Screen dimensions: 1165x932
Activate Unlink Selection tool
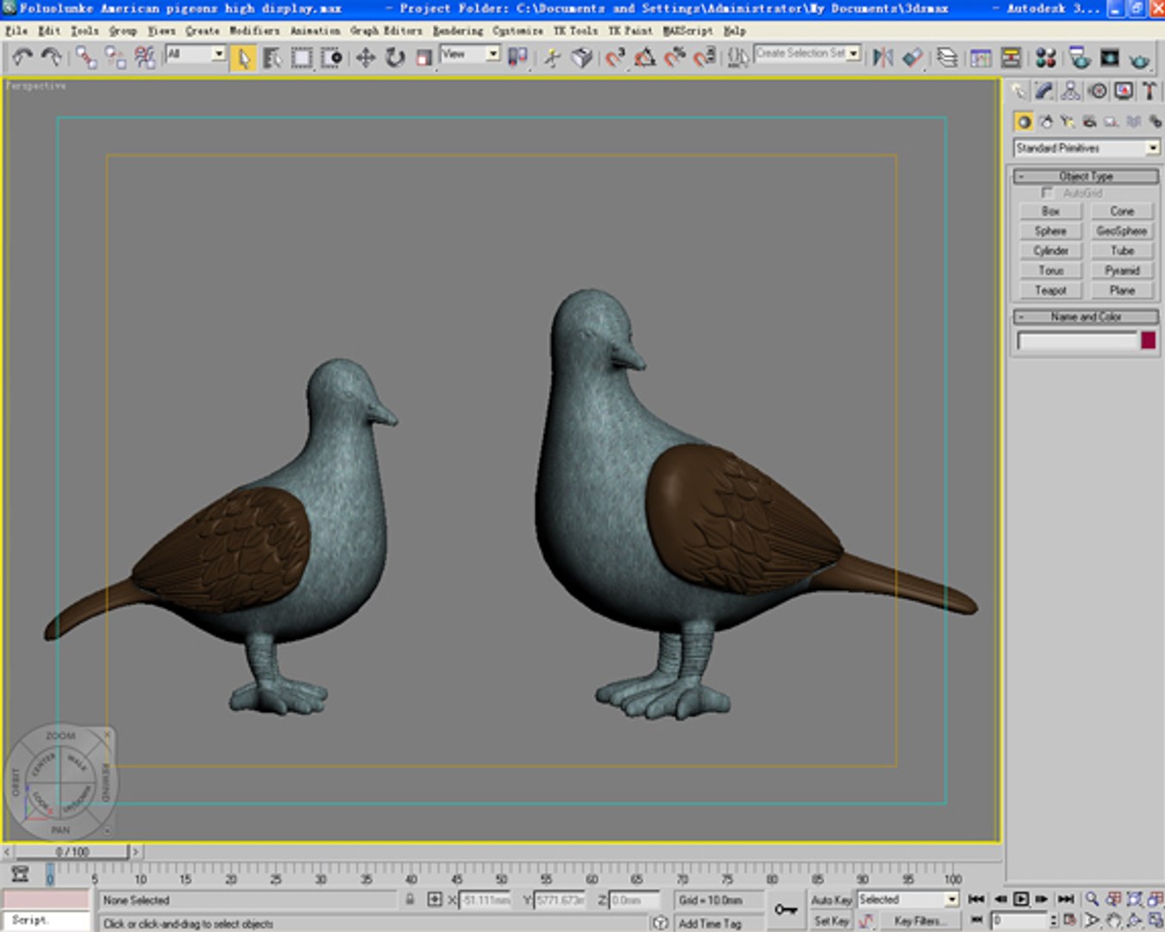pos(115,58)
